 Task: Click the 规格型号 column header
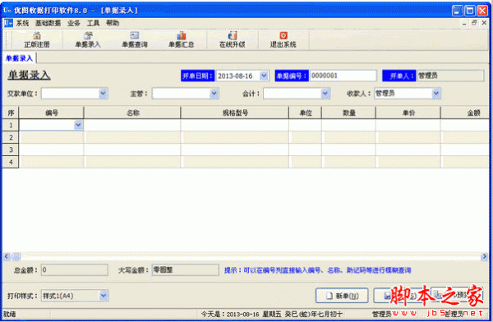click(x=235, y=113)
